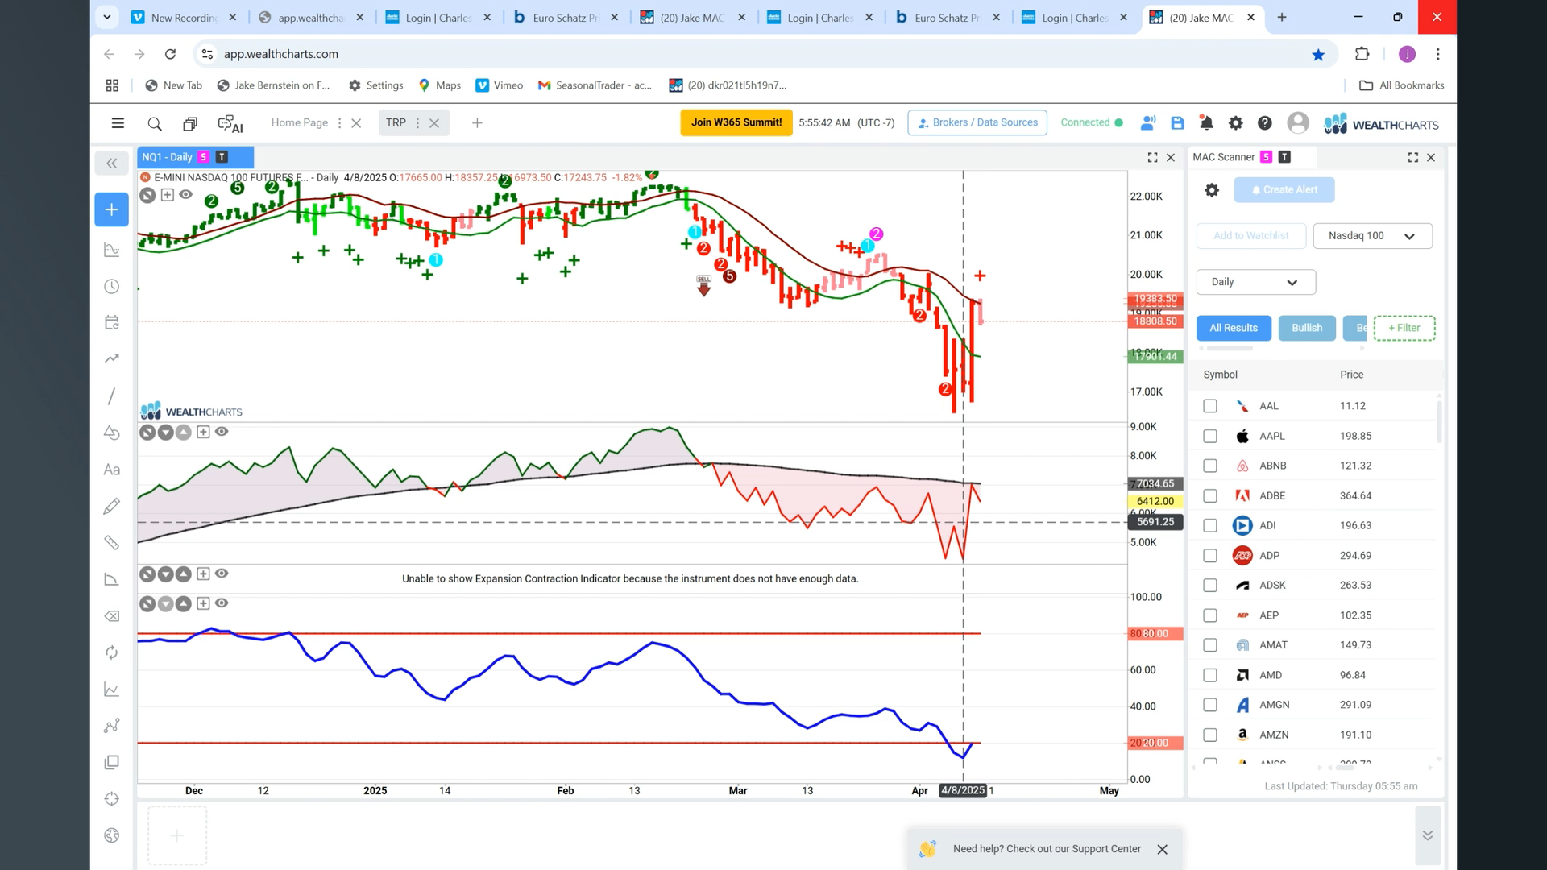Toggle the AAL checkbox
The height and width of the screenshot is (870, 1547).
(1210, 406)
